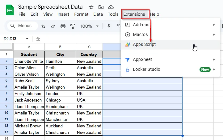
Task: Click the Perth cell
Action: click(x=60, y=68)
